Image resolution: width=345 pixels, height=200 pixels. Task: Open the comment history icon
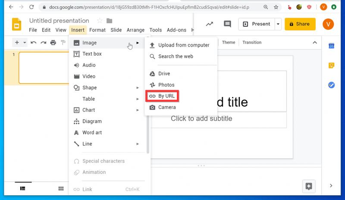(227, 24)
